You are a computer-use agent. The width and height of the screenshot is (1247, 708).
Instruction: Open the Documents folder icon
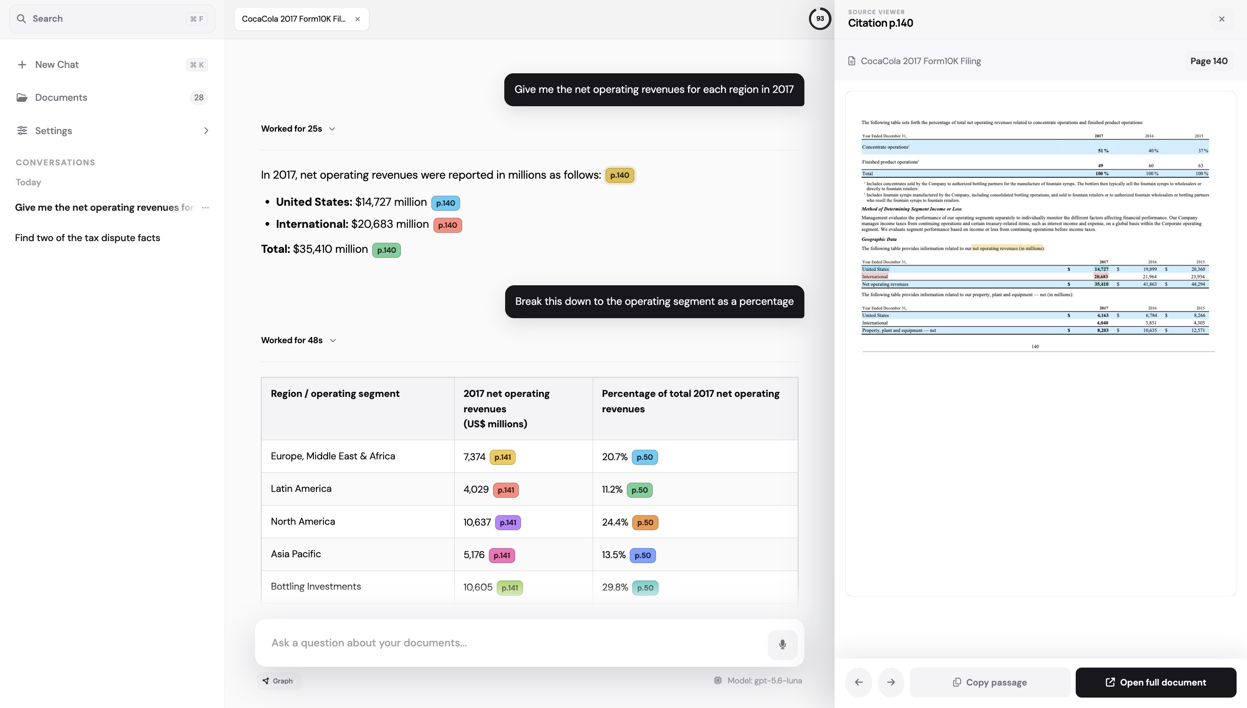22,97
